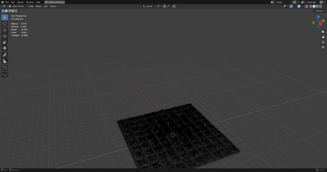Open the Object Mode dropdown
327x172 pixels.
pos(18,6)
